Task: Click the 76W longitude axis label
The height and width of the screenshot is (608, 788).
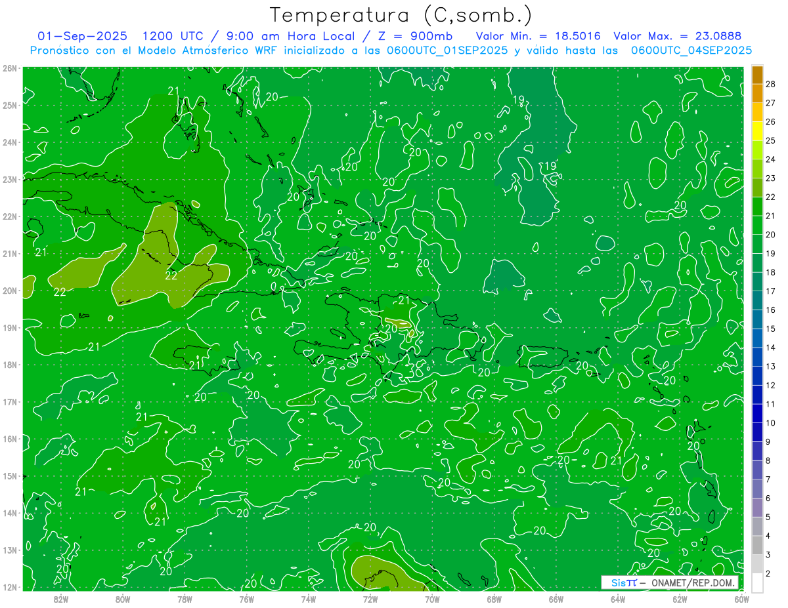Action: tap(247, 599)
